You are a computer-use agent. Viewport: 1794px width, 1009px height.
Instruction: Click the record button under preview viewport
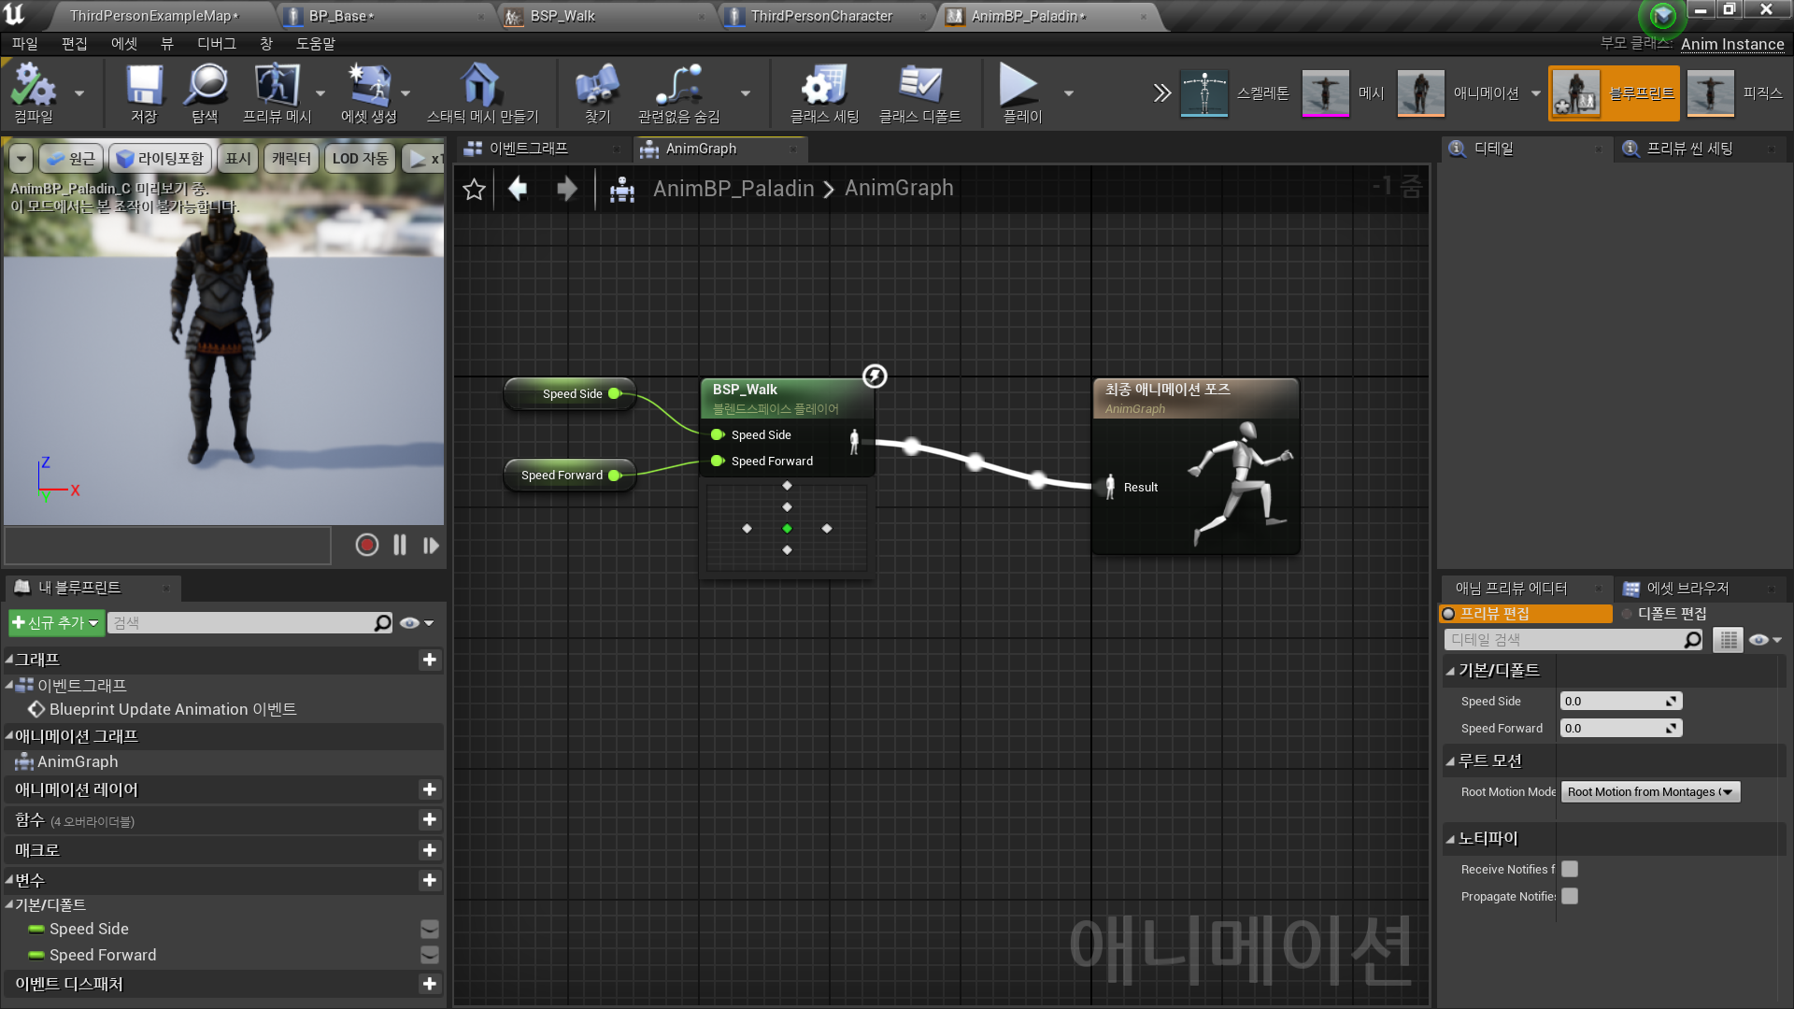click(x=366, y=545)
